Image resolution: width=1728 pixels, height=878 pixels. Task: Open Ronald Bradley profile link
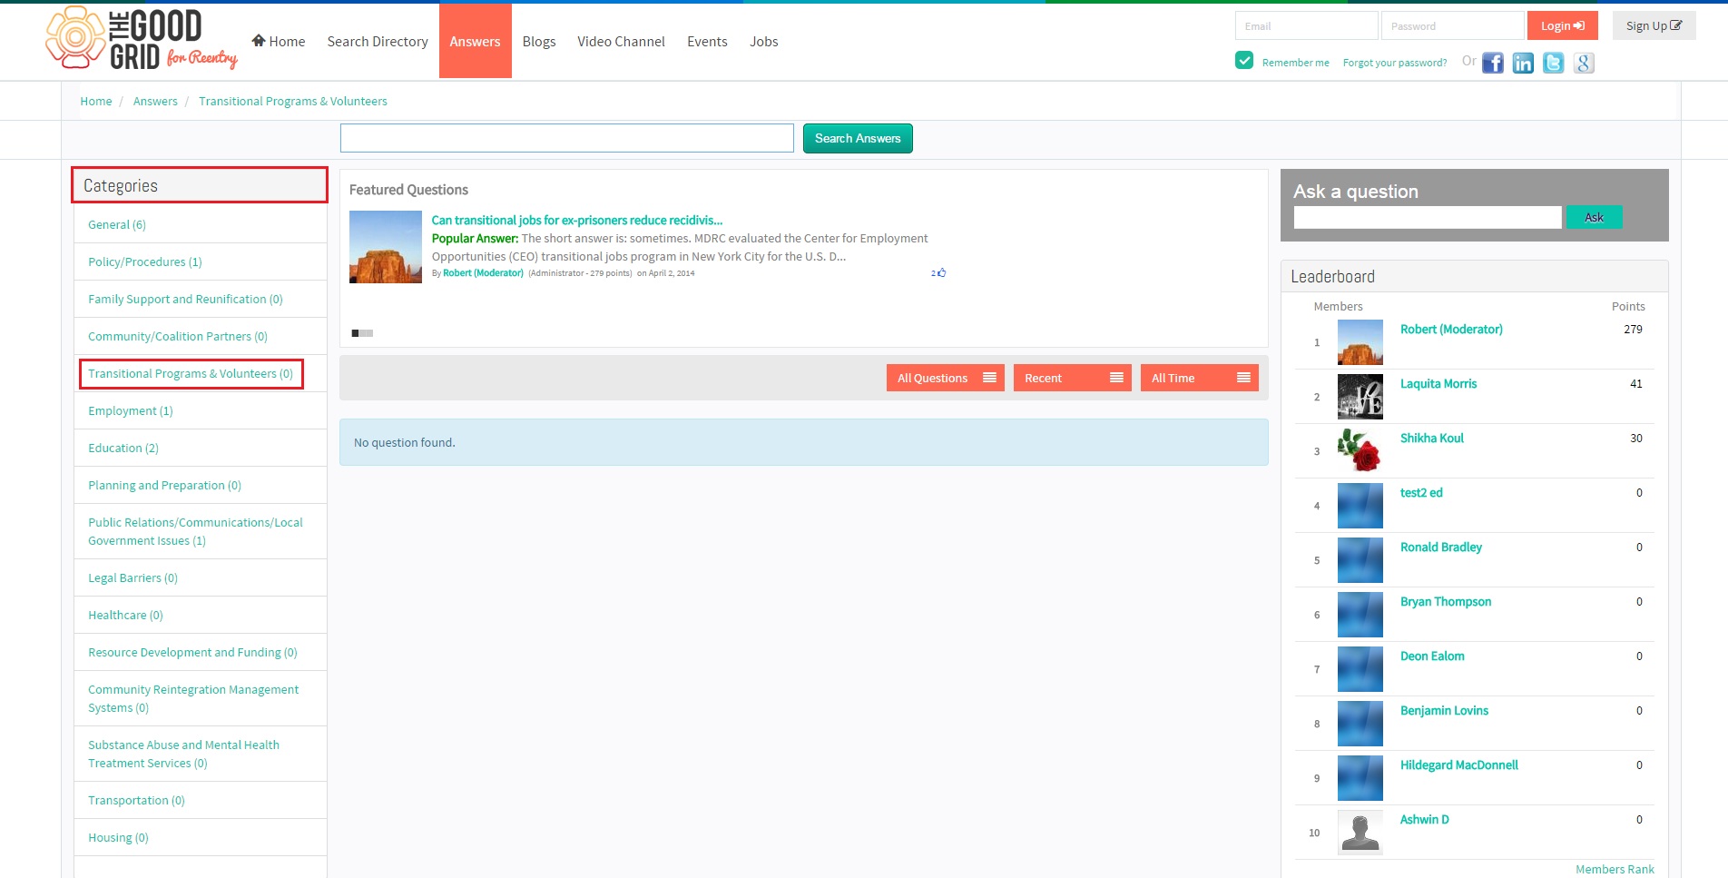pos(1441,547)
